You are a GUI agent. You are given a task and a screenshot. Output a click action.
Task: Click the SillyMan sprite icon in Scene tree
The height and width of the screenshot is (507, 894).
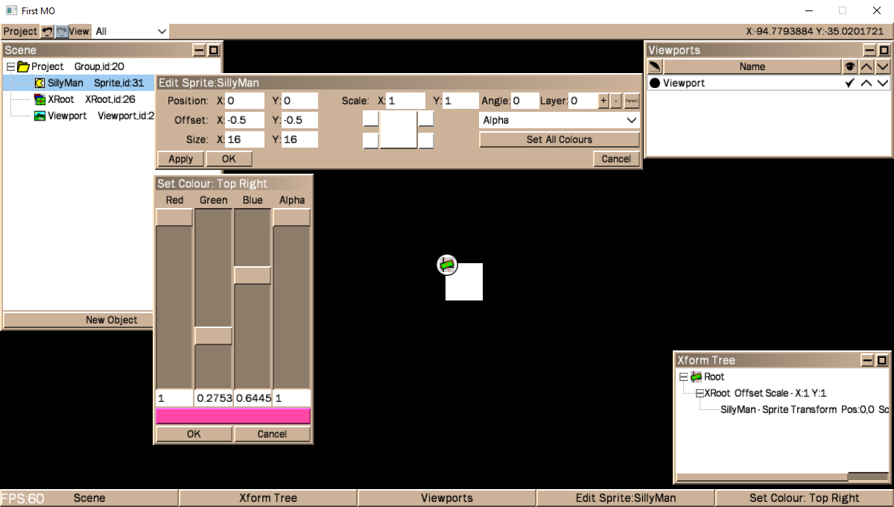(40, 83)
